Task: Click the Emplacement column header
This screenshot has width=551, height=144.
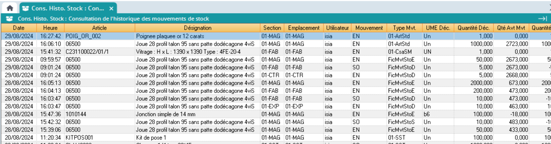Action: 304,28
